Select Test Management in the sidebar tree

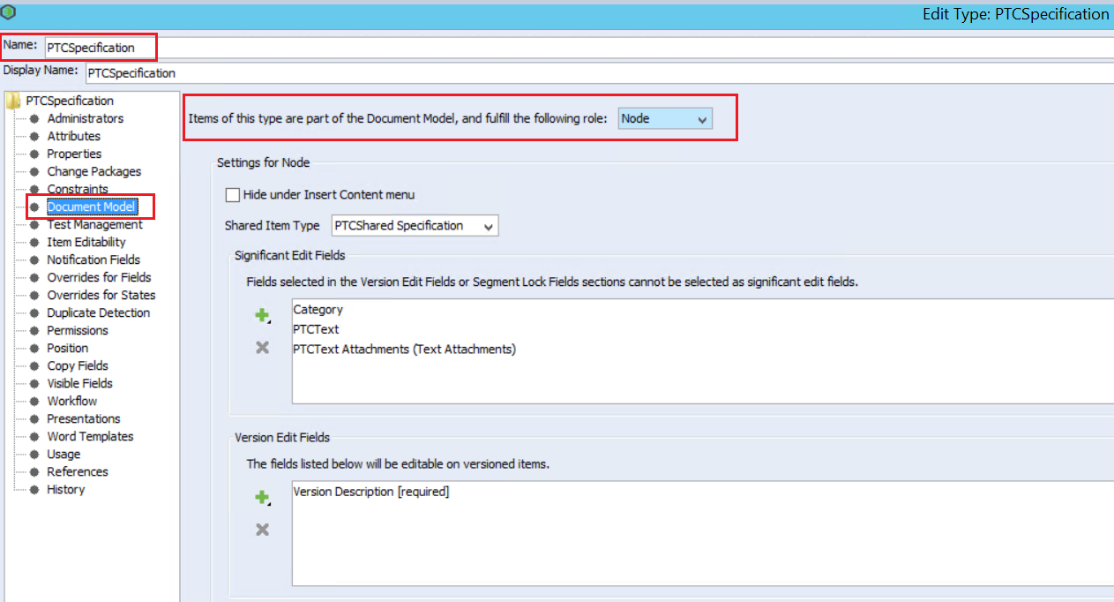pyautogui.click(x=94, y=224)
